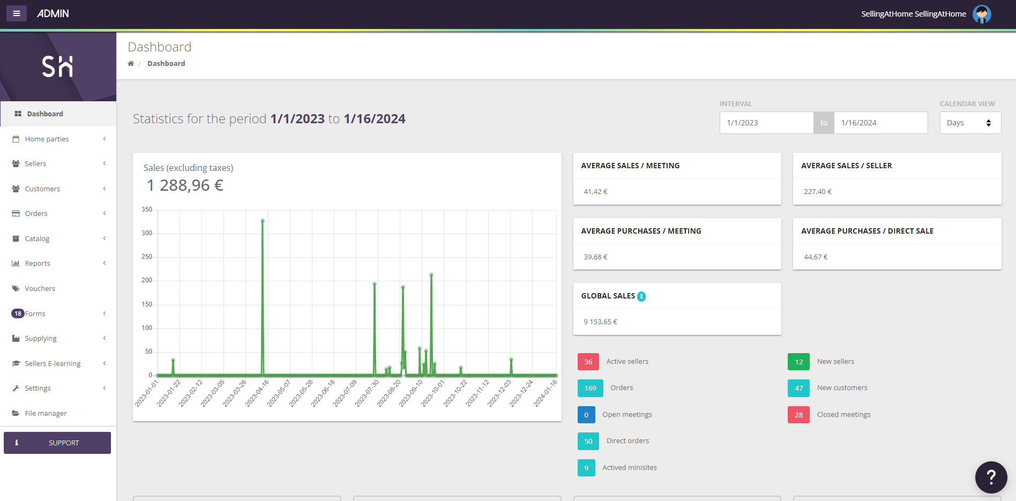
Task: Open the Calendar View dropdown
Action: tap(970, 123)
